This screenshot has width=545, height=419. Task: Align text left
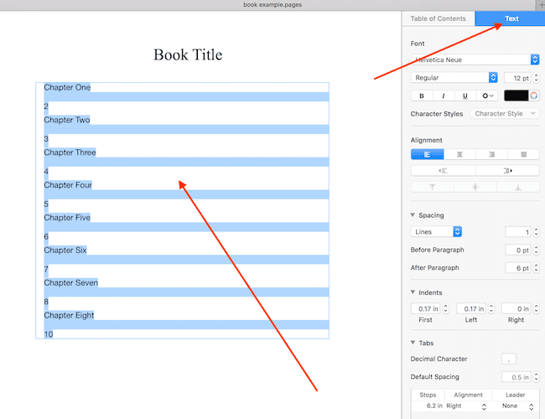click(427, 154)
